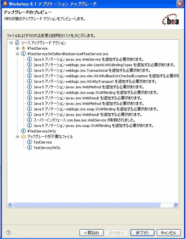Close the upgrade dialog window
This screenshot has height=239, width=186.
[180, 4]
